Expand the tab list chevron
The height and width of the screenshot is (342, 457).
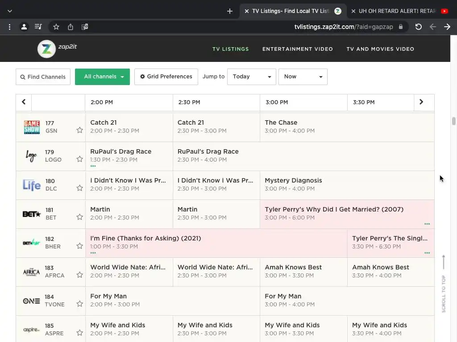point(10,11)
